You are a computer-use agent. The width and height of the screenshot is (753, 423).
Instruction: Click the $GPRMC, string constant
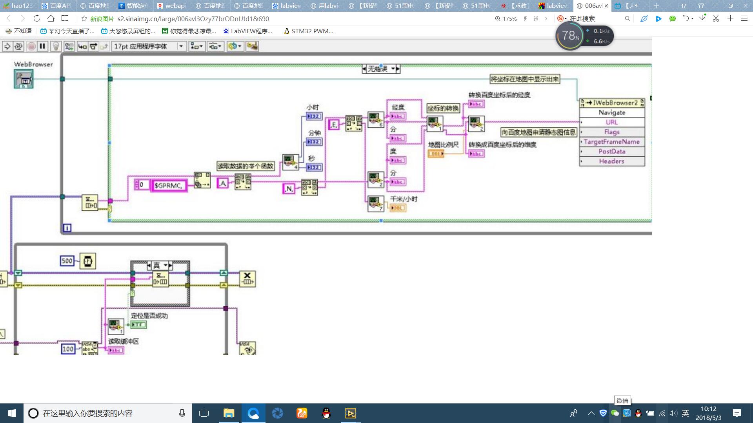[x=168, y=185]
